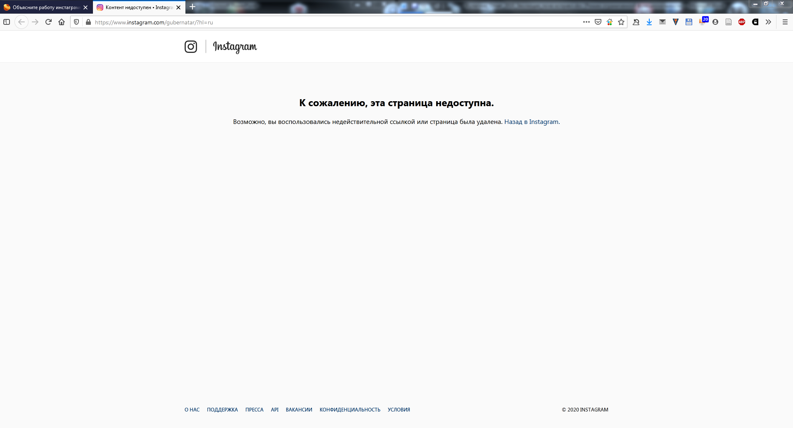Open the Adblock Plus icon
793x428 pixels.
tap(742, 22)
